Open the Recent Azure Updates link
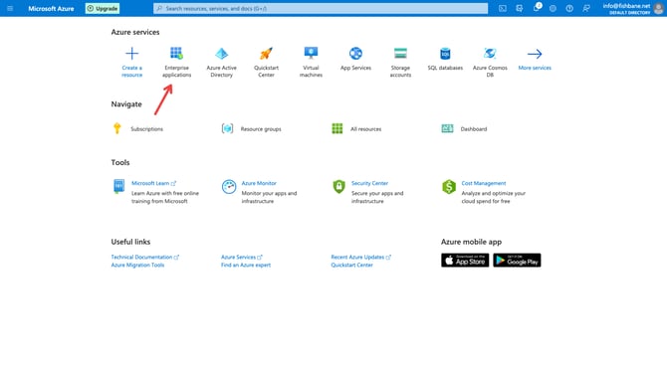The width and height of the screenshot is (667, 369). pyautogui.click(x=360, y=258)
